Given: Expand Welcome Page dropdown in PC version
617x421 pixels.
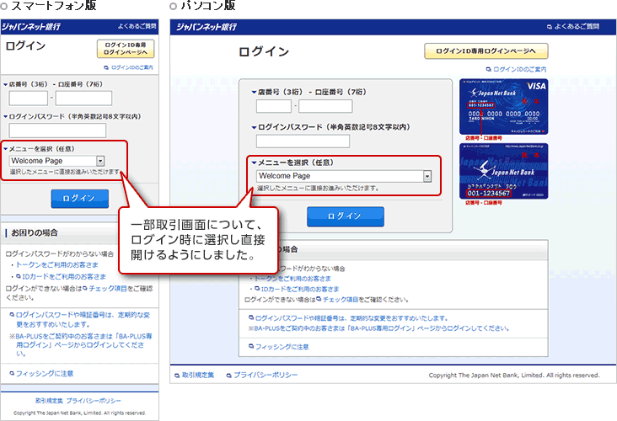Looking at the screenshot, I should point(427,176).
